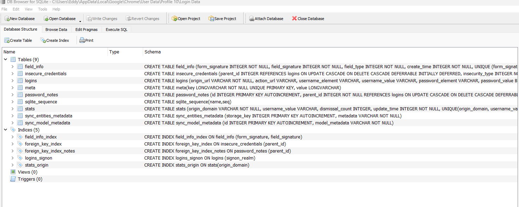
Task: Open the Edit menu
Action: point(16,9)
